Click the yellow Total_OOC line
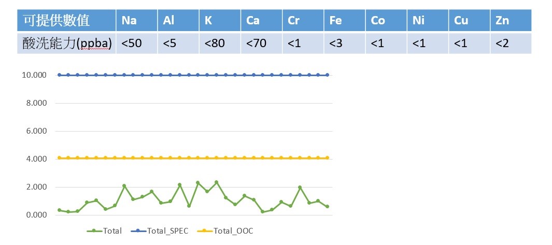This screenshot has width=552, height=245. click(193, 157)
